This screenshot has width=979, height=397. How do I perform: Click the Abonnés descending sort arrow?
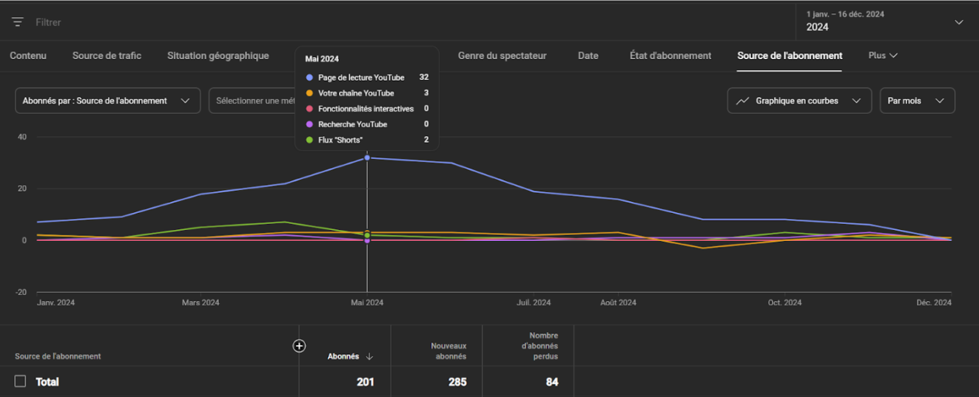(369, 356)
